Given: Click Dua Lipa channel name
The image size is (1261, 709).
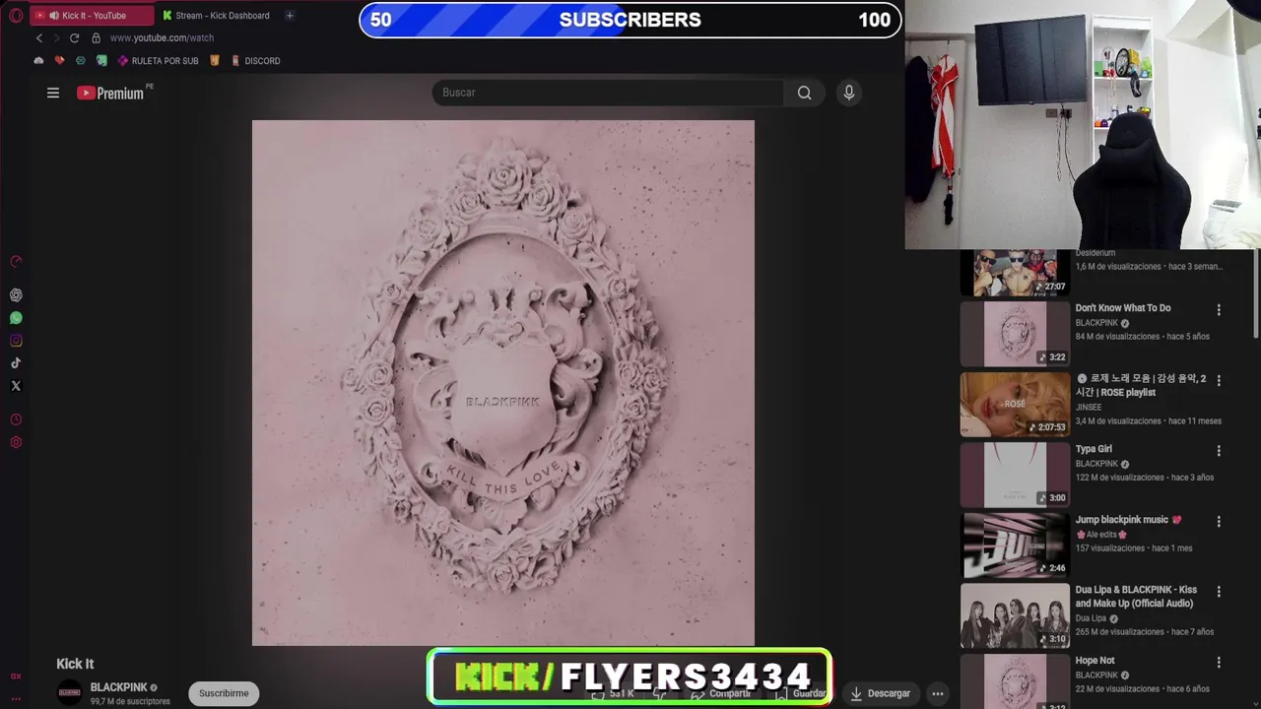Looking at the screenshot, I should point(1091,618).
